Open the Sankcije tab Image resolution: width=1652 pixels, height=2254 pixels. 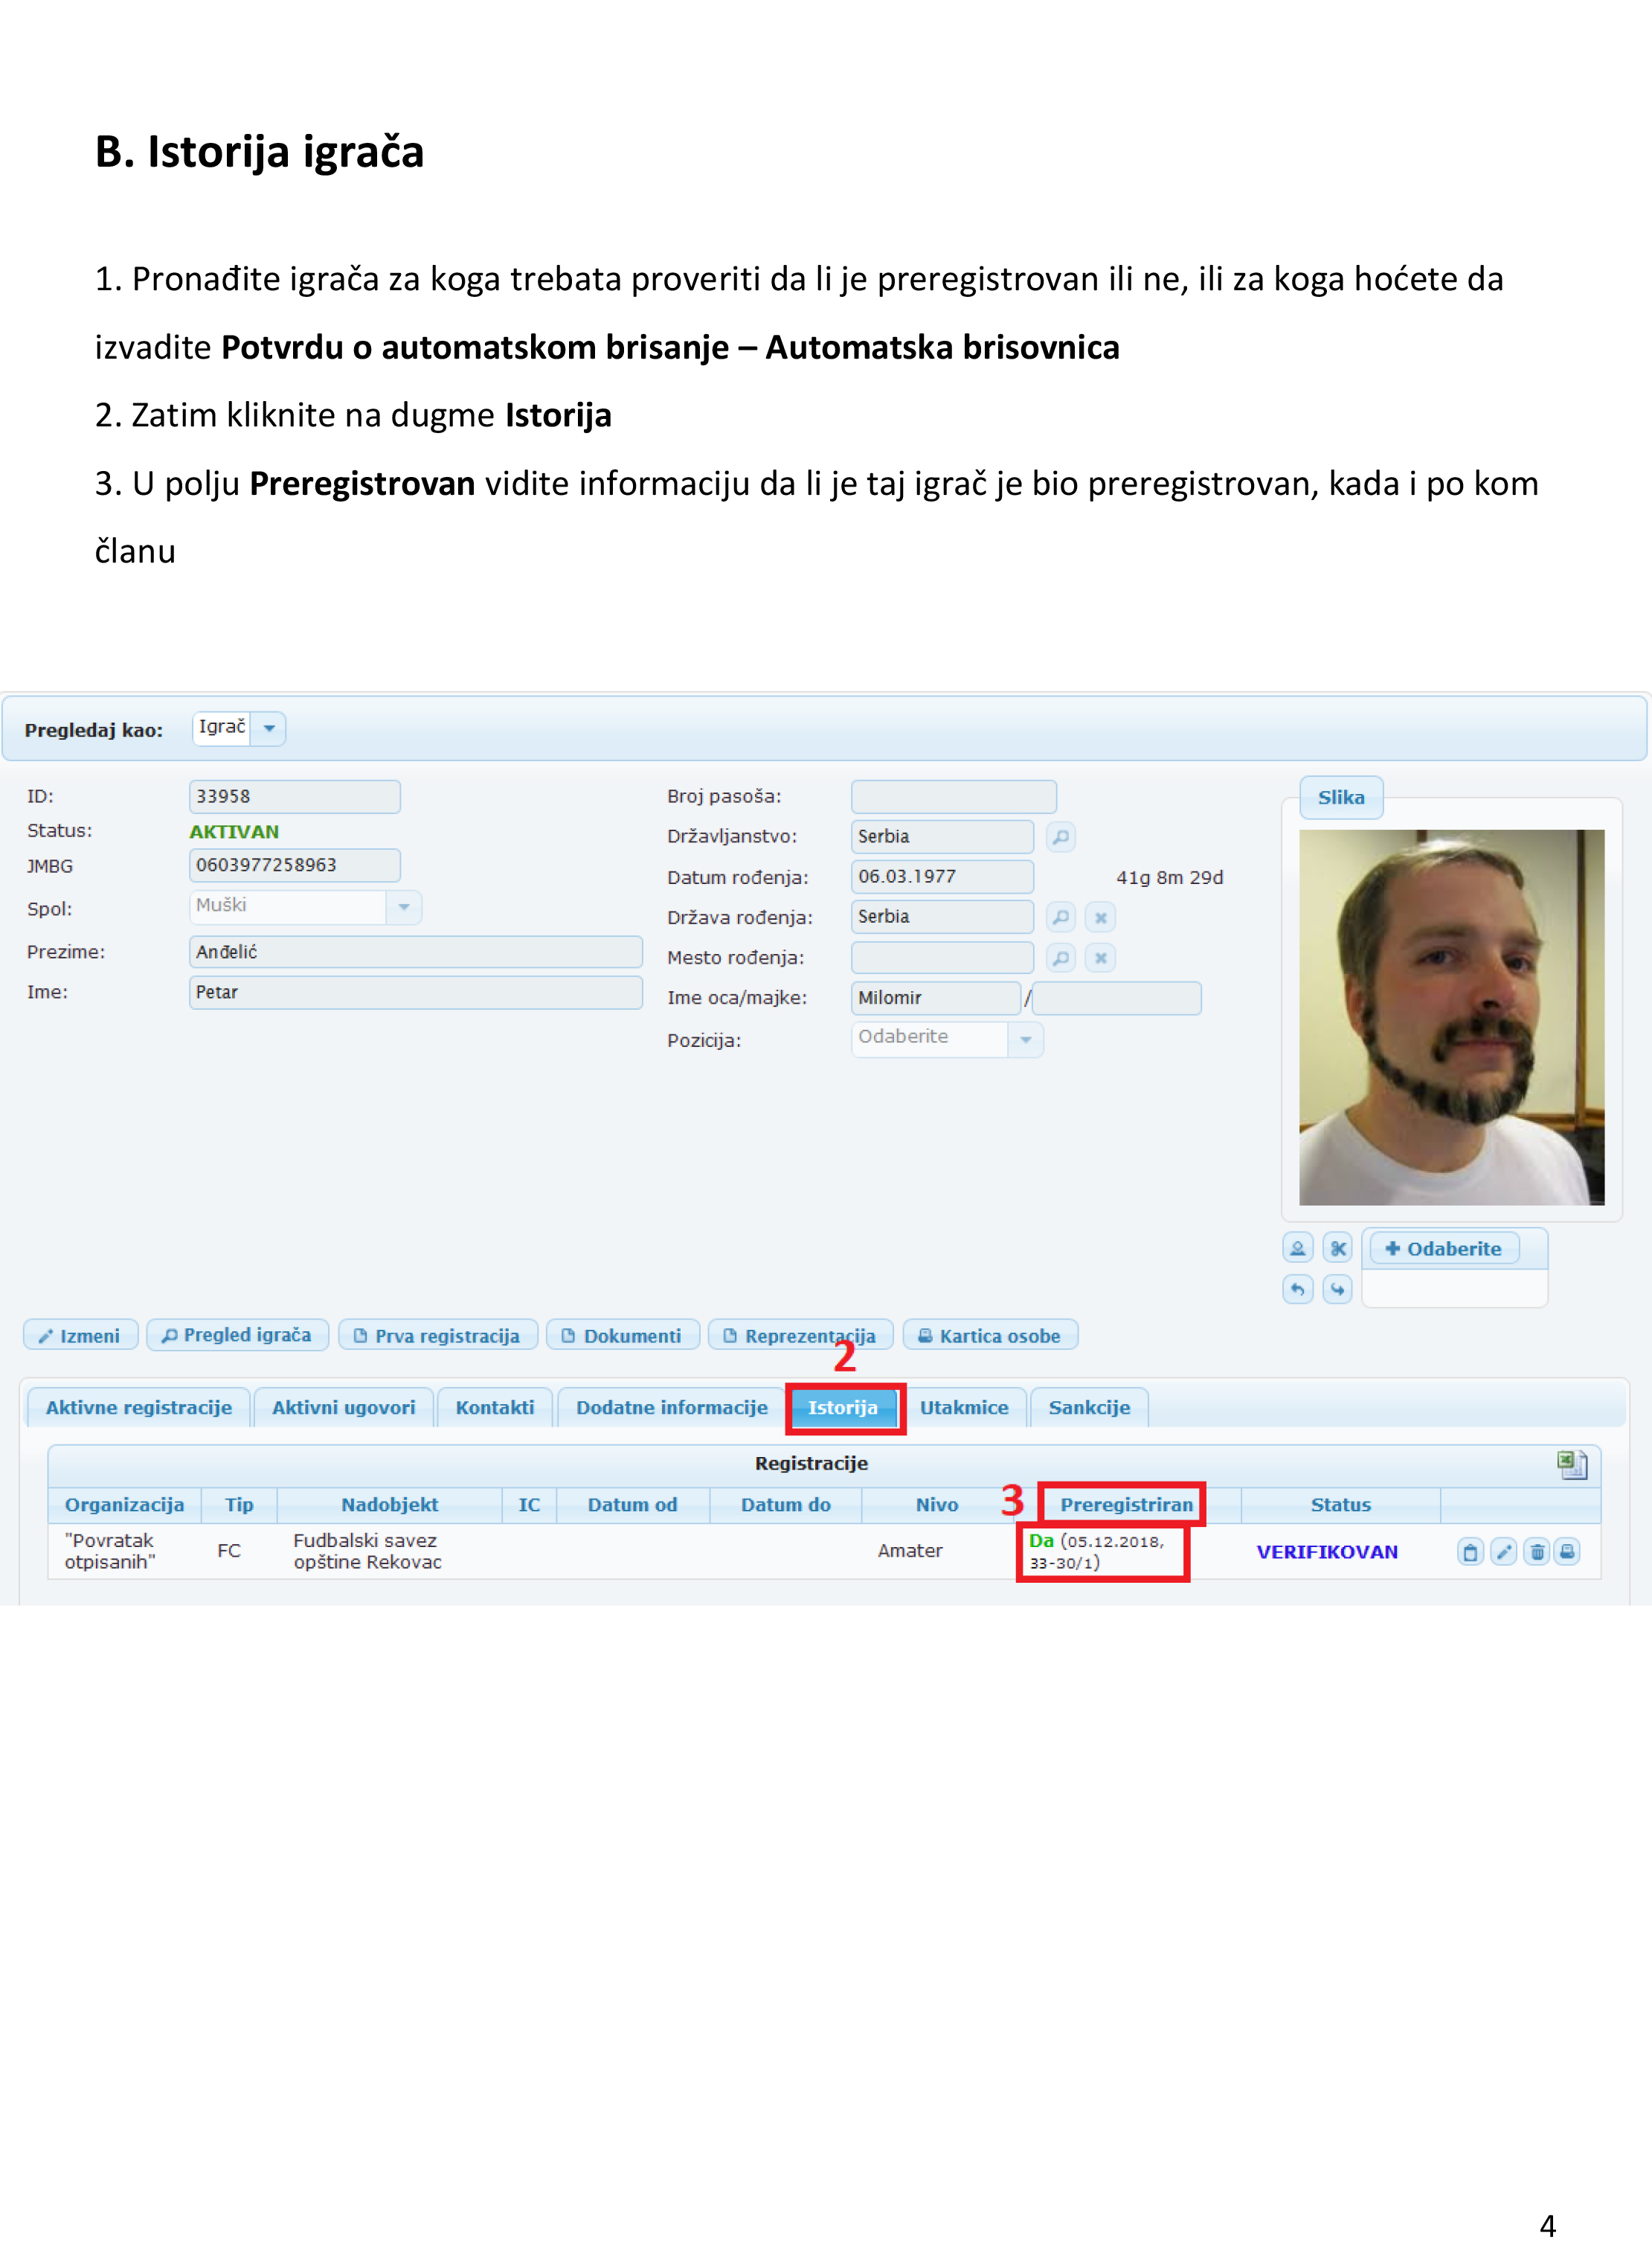pos(1088,1408)
